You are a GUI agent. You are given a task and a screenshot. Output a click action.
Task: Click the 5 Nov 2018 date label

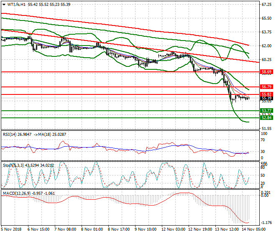coord(11,229)
